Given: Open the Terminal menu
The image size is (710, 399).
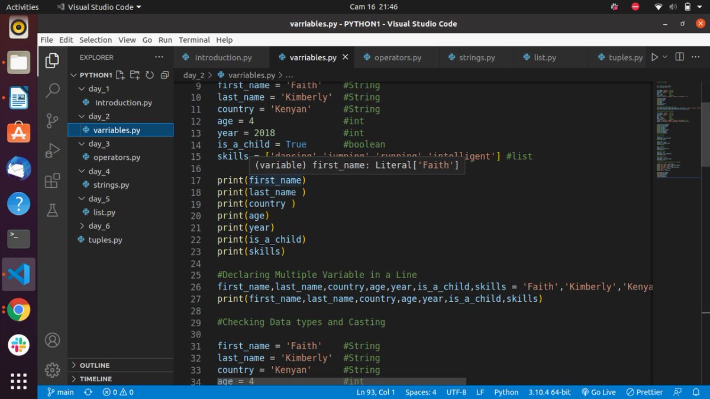Looking at the screenshot, I should coord(194,40).
